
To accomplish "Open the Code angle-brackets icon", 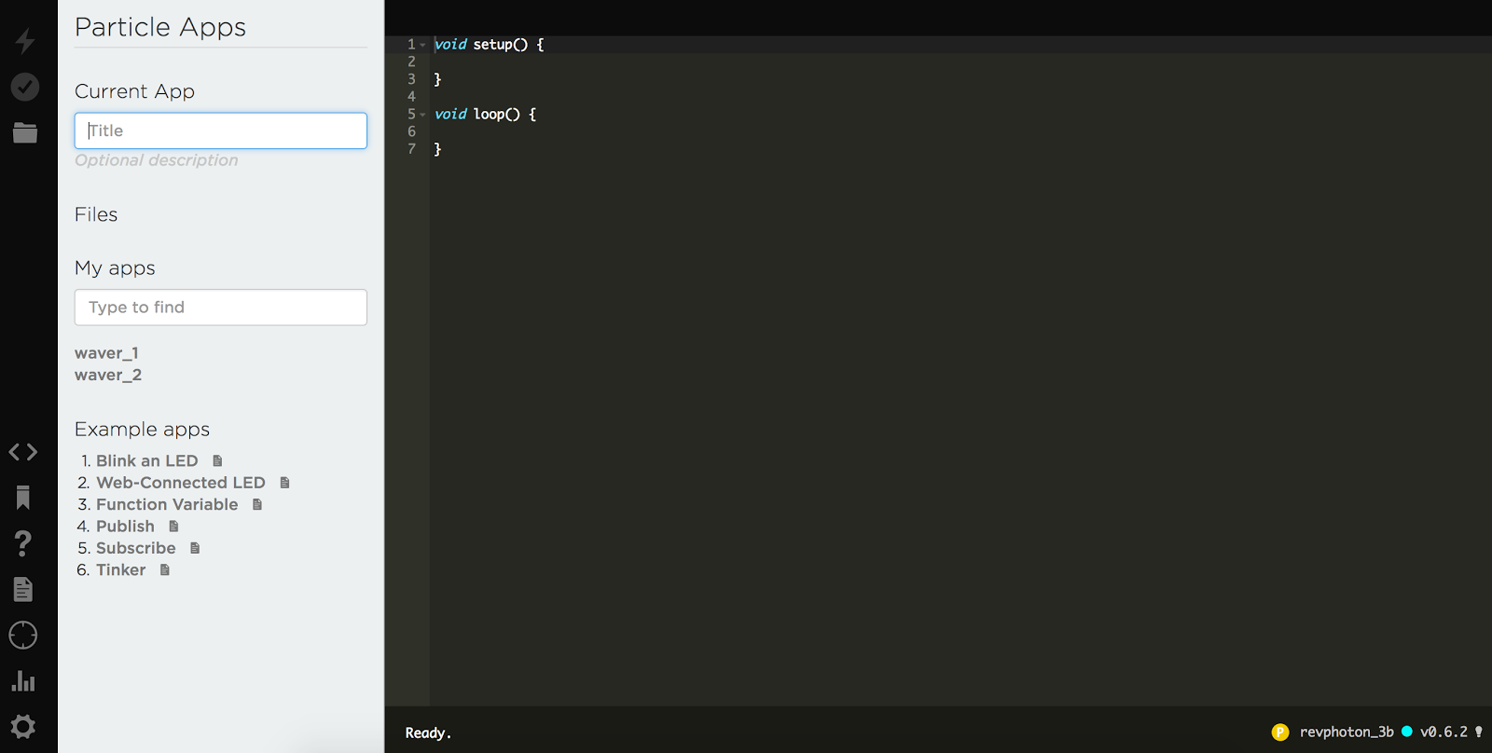I will click(x=23, y=452).
